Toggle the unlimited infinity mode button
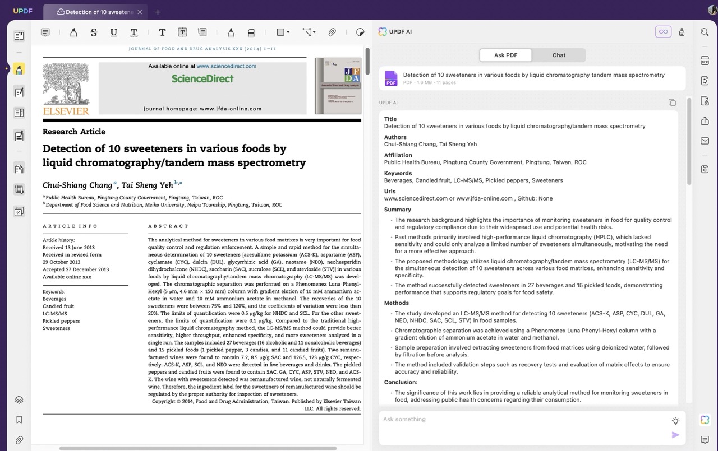 (x=663, y=32)
